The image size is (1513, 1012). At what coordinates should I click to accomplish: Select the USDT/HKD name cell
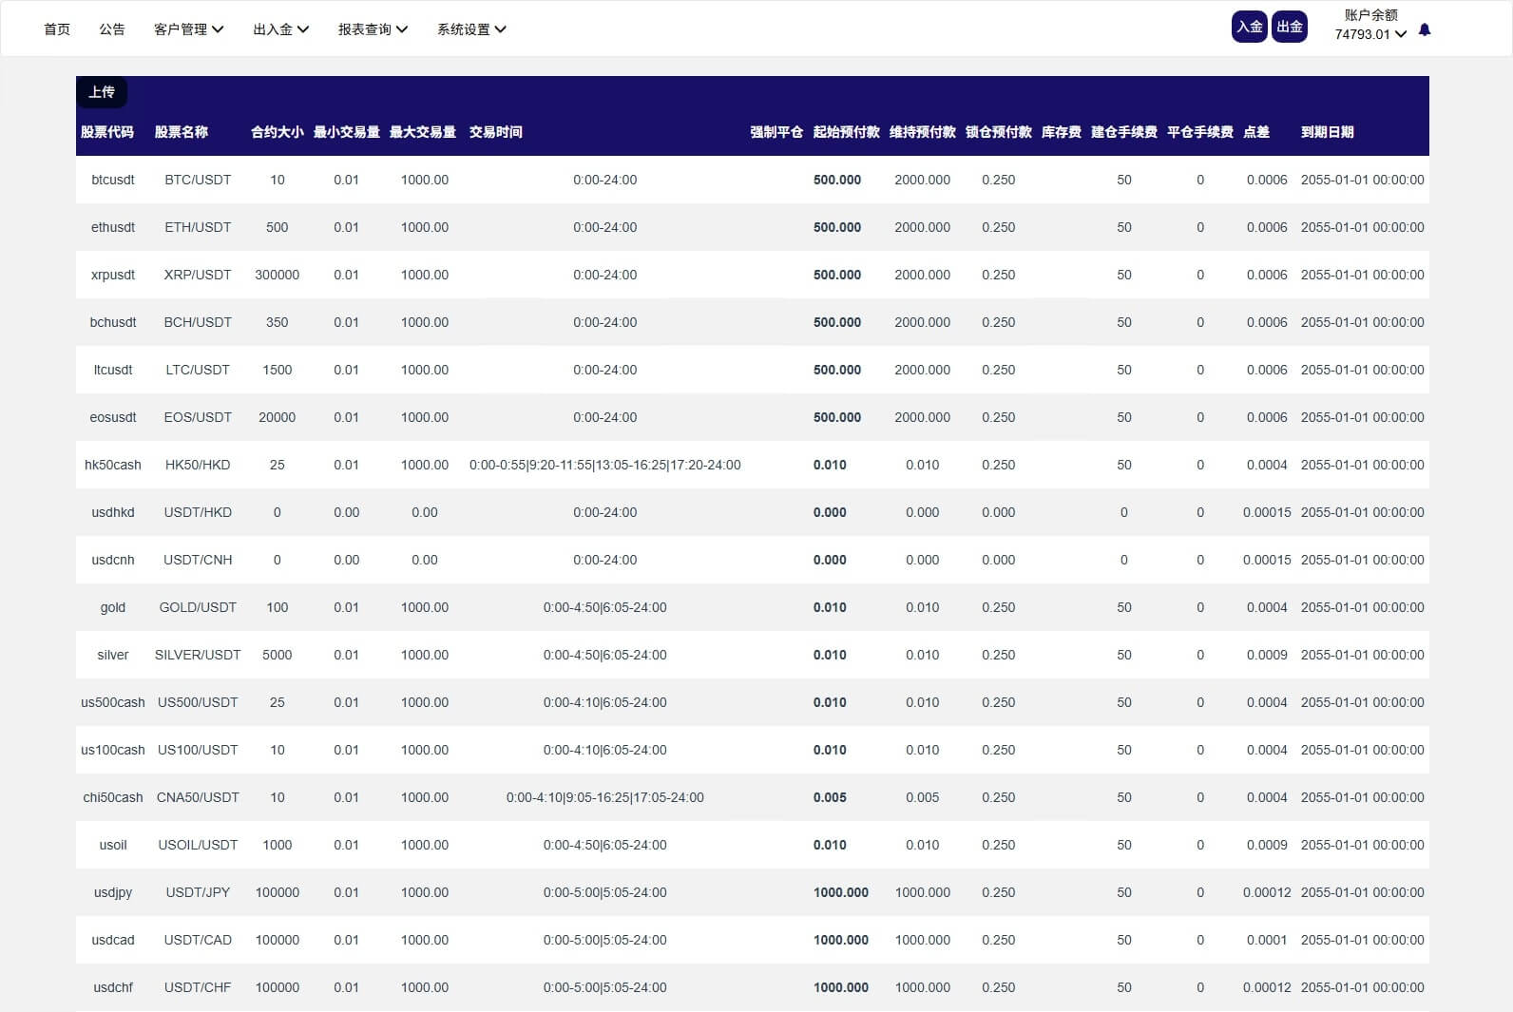198,512
